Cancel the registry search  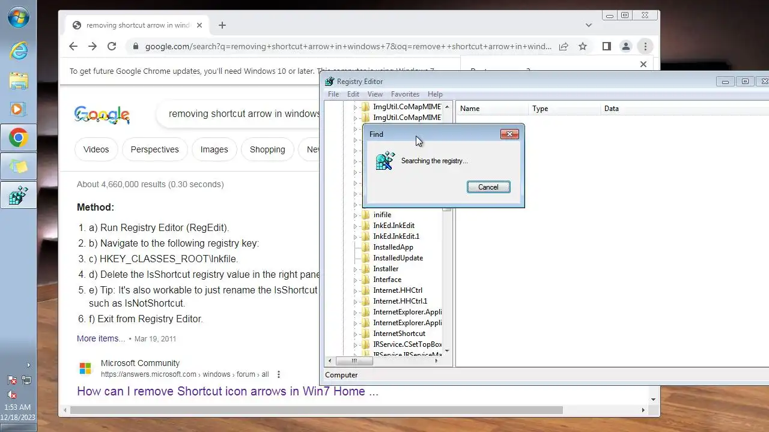coord(488,187)
